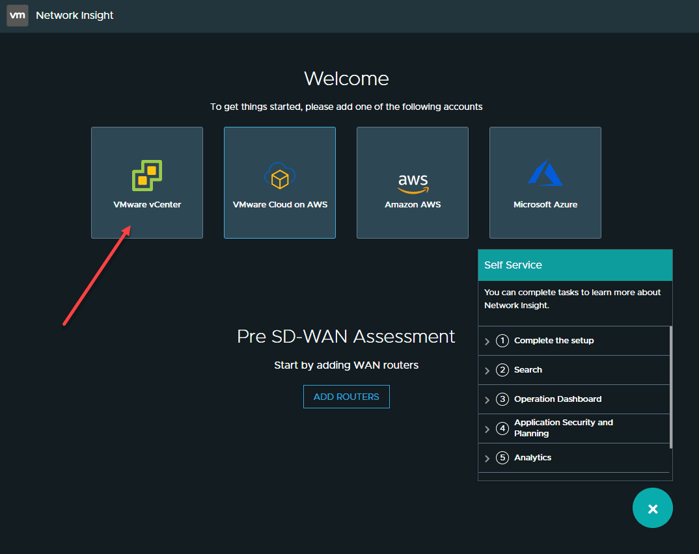Click the teal X dismiss icon
The image size is (699, 554).
click(652, 508)
